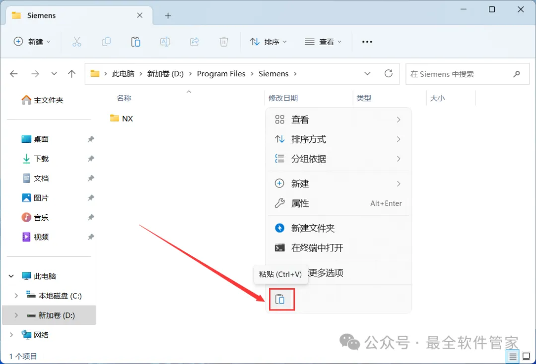Screen dimensions: 536x364
Task: Add a new tab with plus button
Action: 168,16
